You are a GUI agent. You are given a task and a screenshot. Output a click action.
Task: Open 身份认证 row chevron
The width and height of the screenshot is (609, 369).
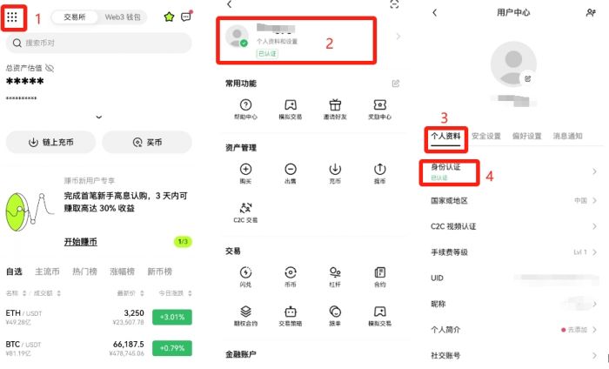pyautogui.click(x=594, y=171)
